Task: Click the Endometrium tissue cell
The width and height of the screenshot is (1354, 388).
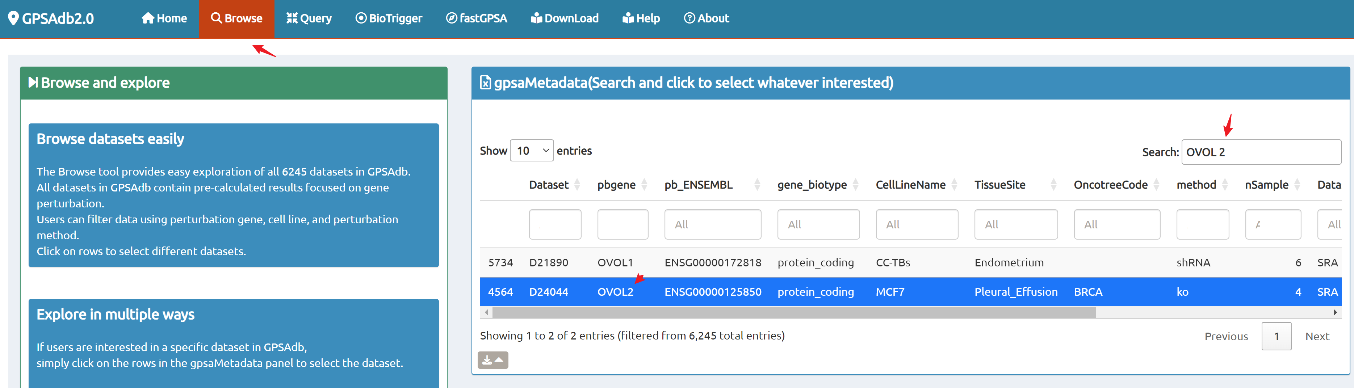Action: tap(1009, 262)
